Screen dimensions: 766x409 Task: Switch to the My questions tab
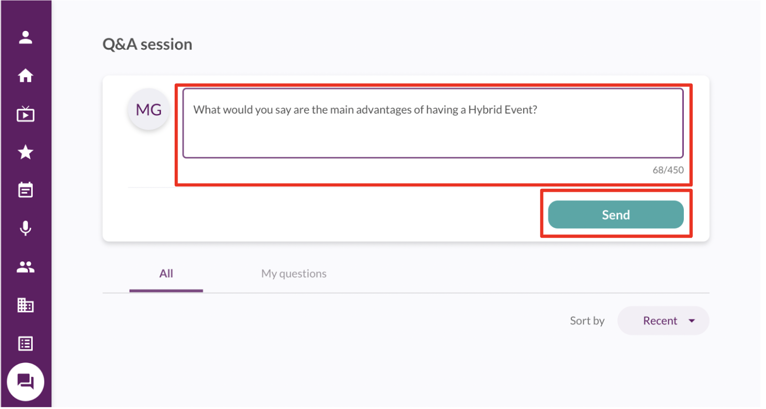pyautogui.click(x=294, y=274)
